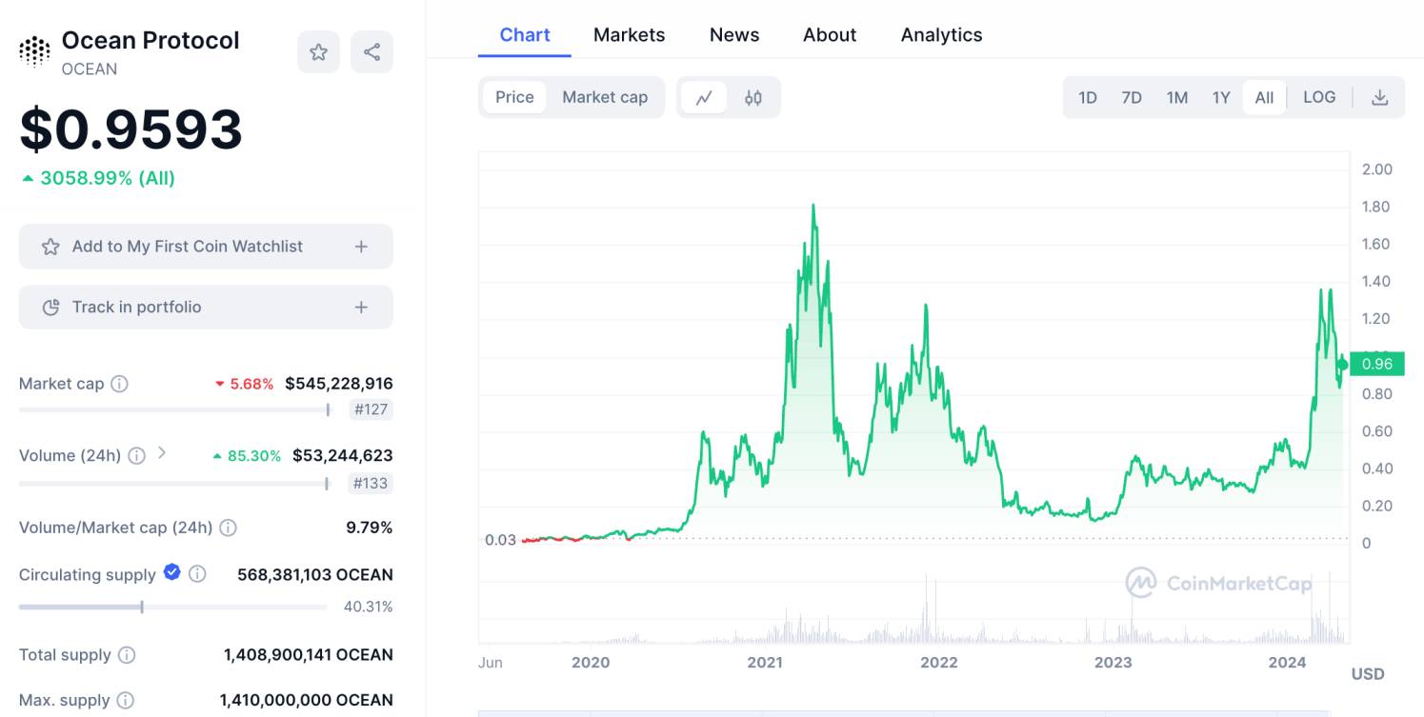Screen dimensions: 1424x717
Task: Toggle LOG scale on chart
Action: pos(1319,97)
